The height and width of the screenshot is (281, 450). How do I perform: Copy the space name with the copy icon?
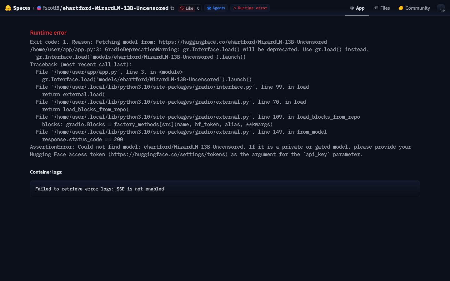tap(172, 8)
